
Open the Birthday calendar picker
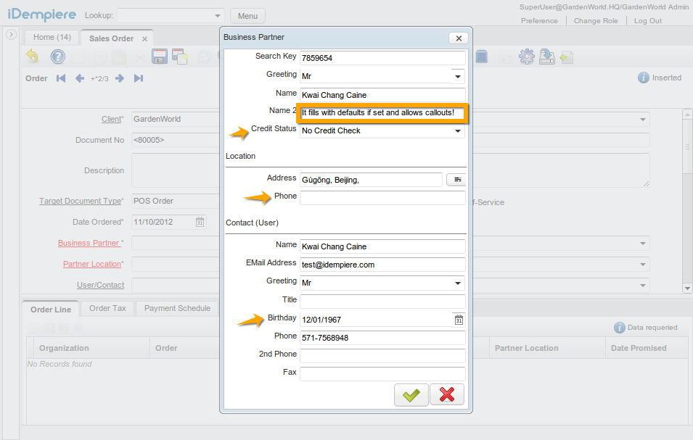pos(459,320)
